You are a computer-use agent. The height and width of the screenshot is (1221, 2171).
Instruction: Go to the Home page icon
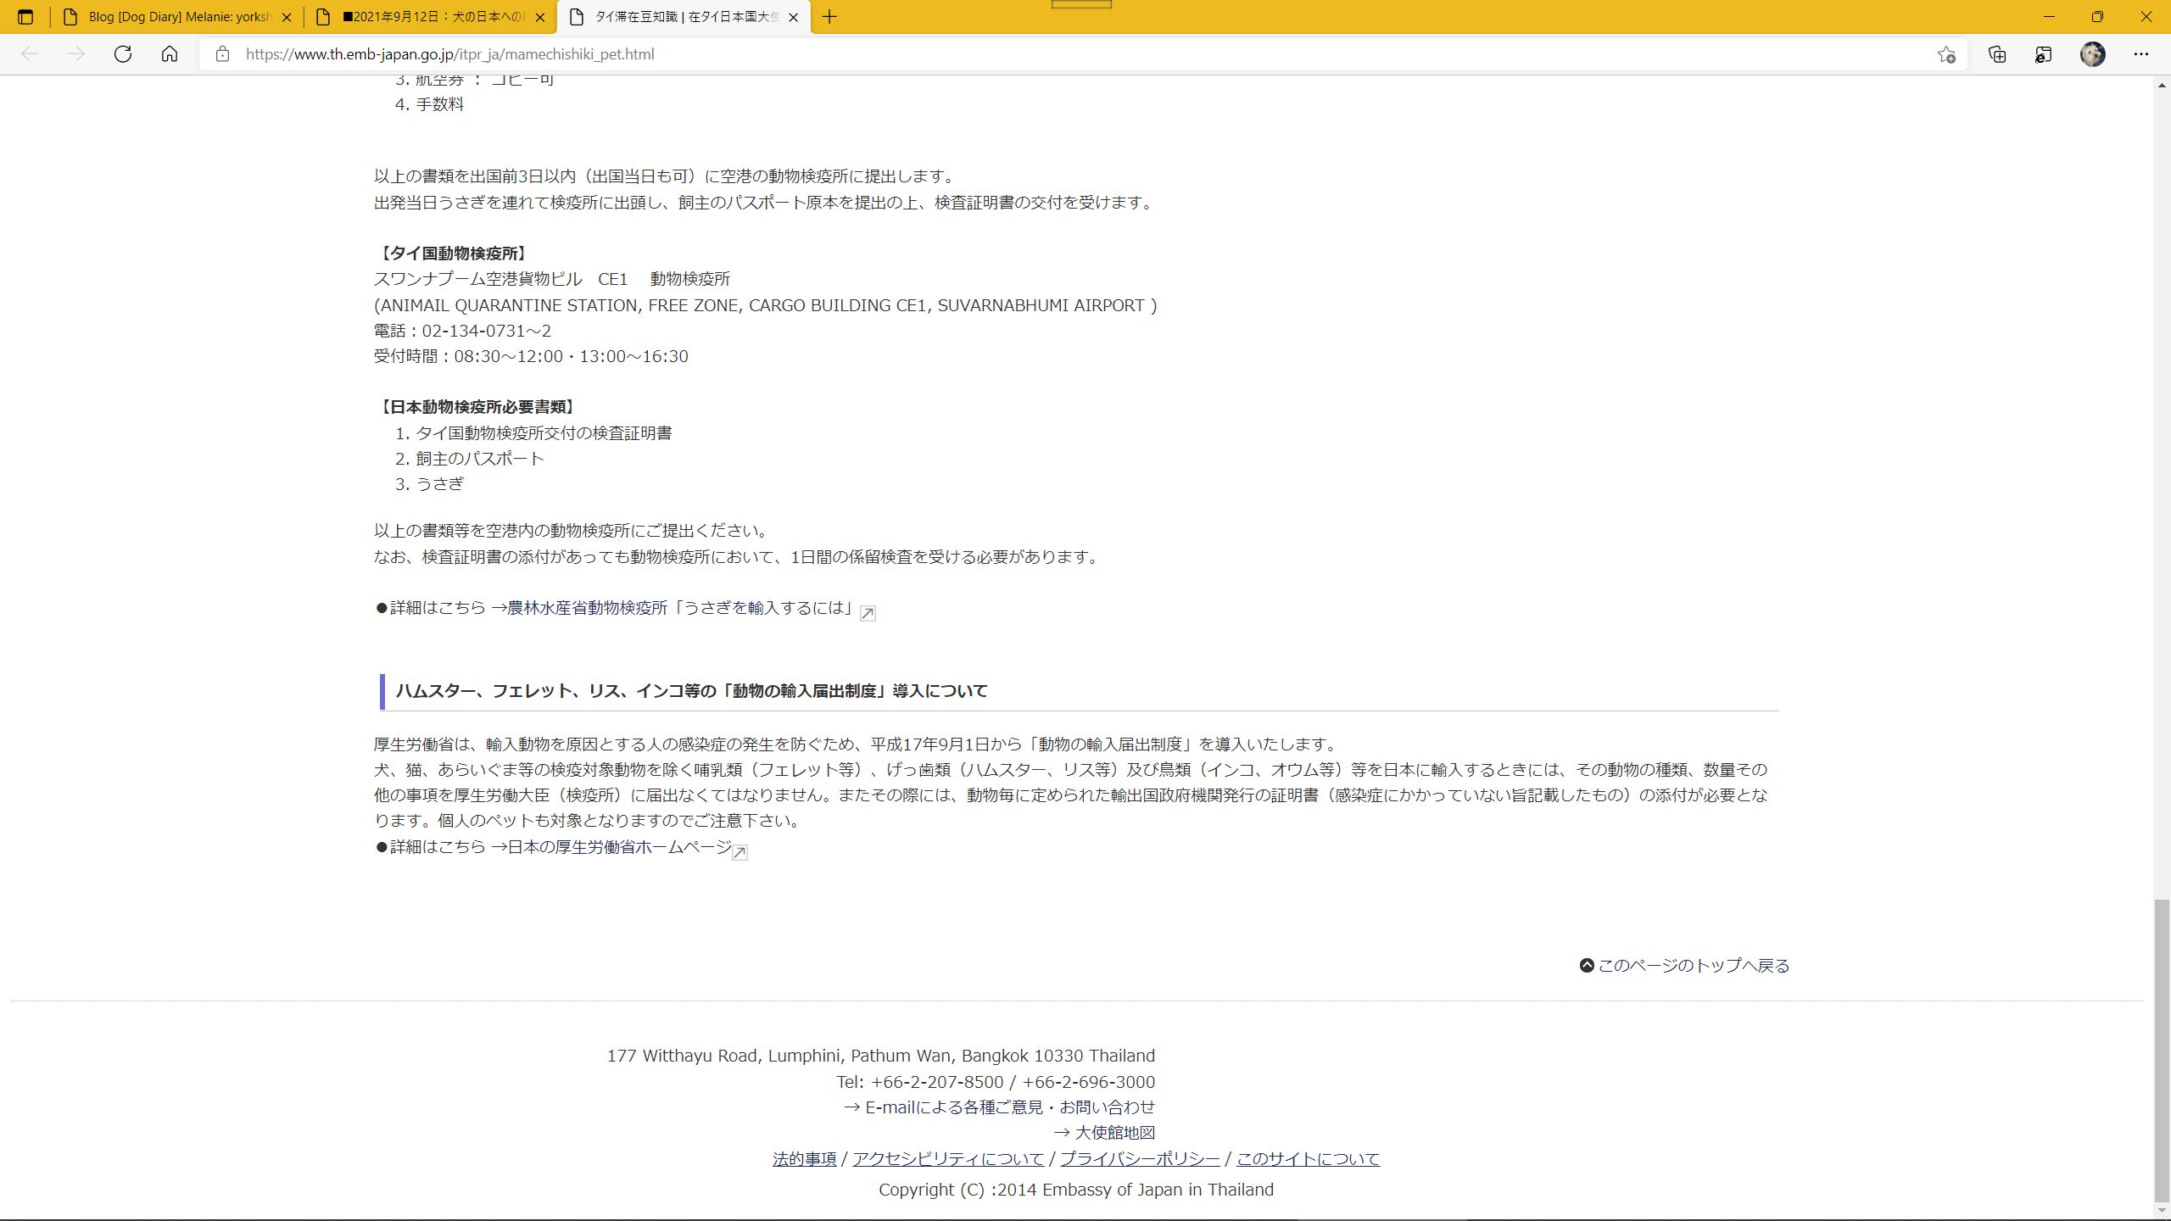170,54
